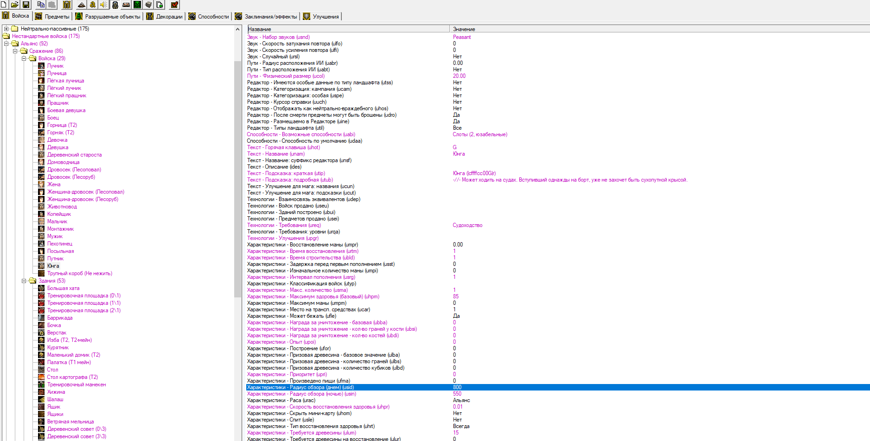Viewport: 870px width, 441px height.
Task: Click the icon beside Стол картографа (T2)
Action: point(41,377)
